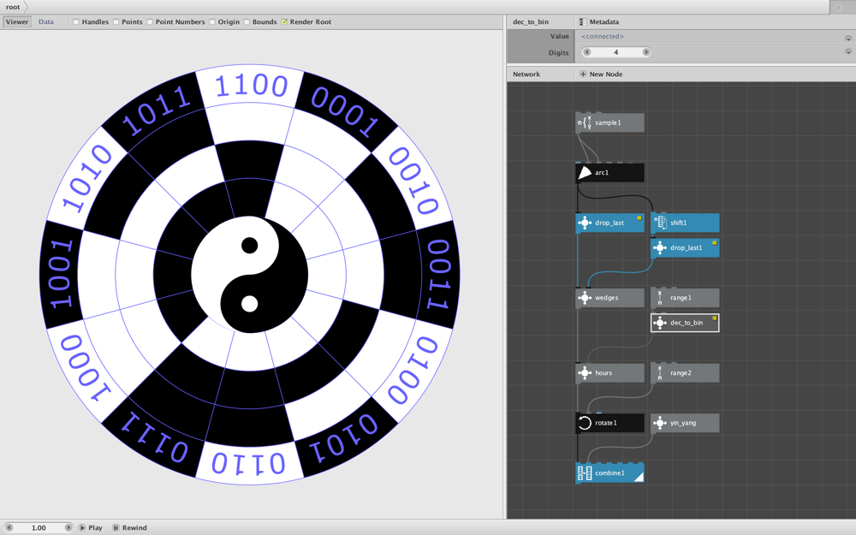Click the drop_last1 node icon
The image size is (856, 535).
coord(660,248)
